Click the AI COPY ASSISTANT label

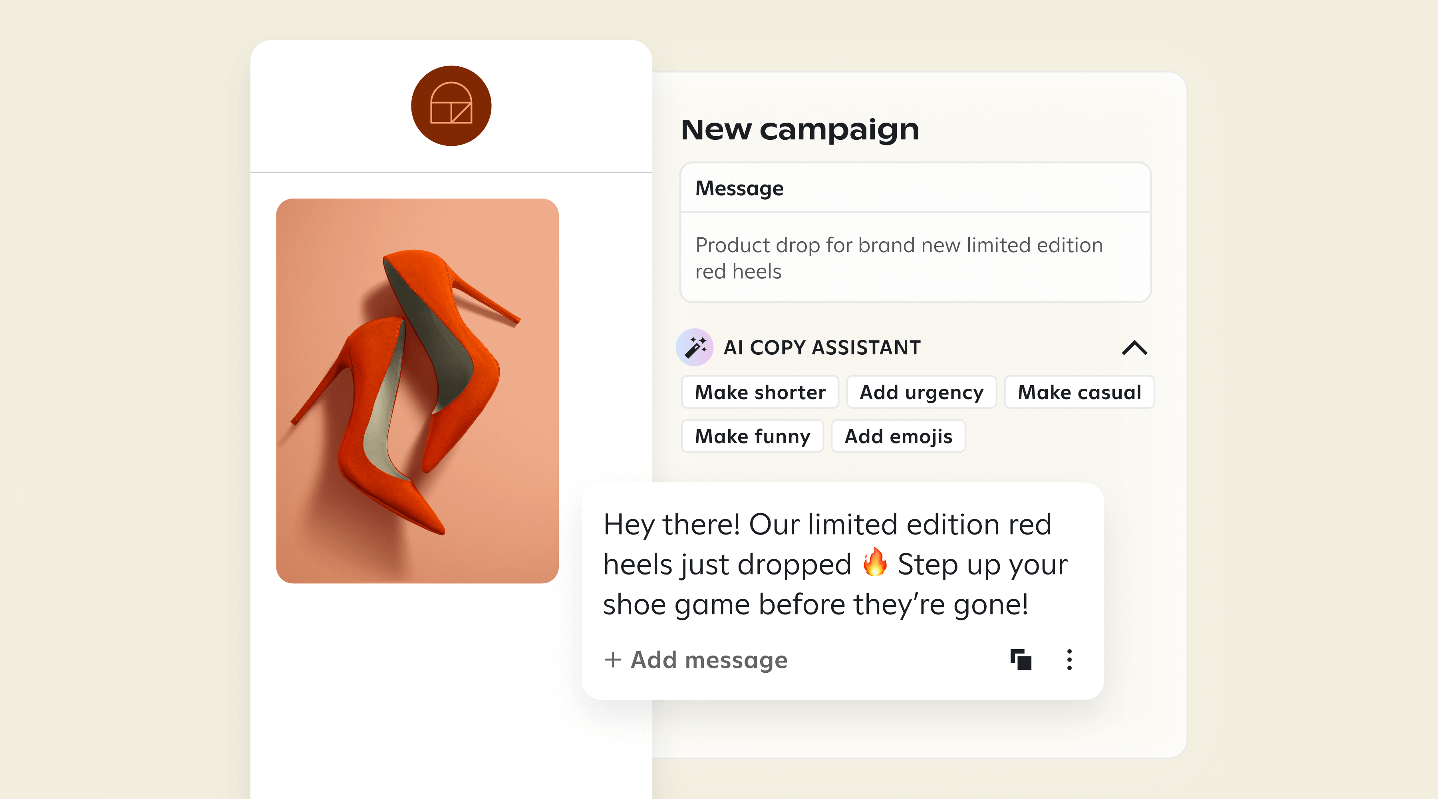coord(822,347)
